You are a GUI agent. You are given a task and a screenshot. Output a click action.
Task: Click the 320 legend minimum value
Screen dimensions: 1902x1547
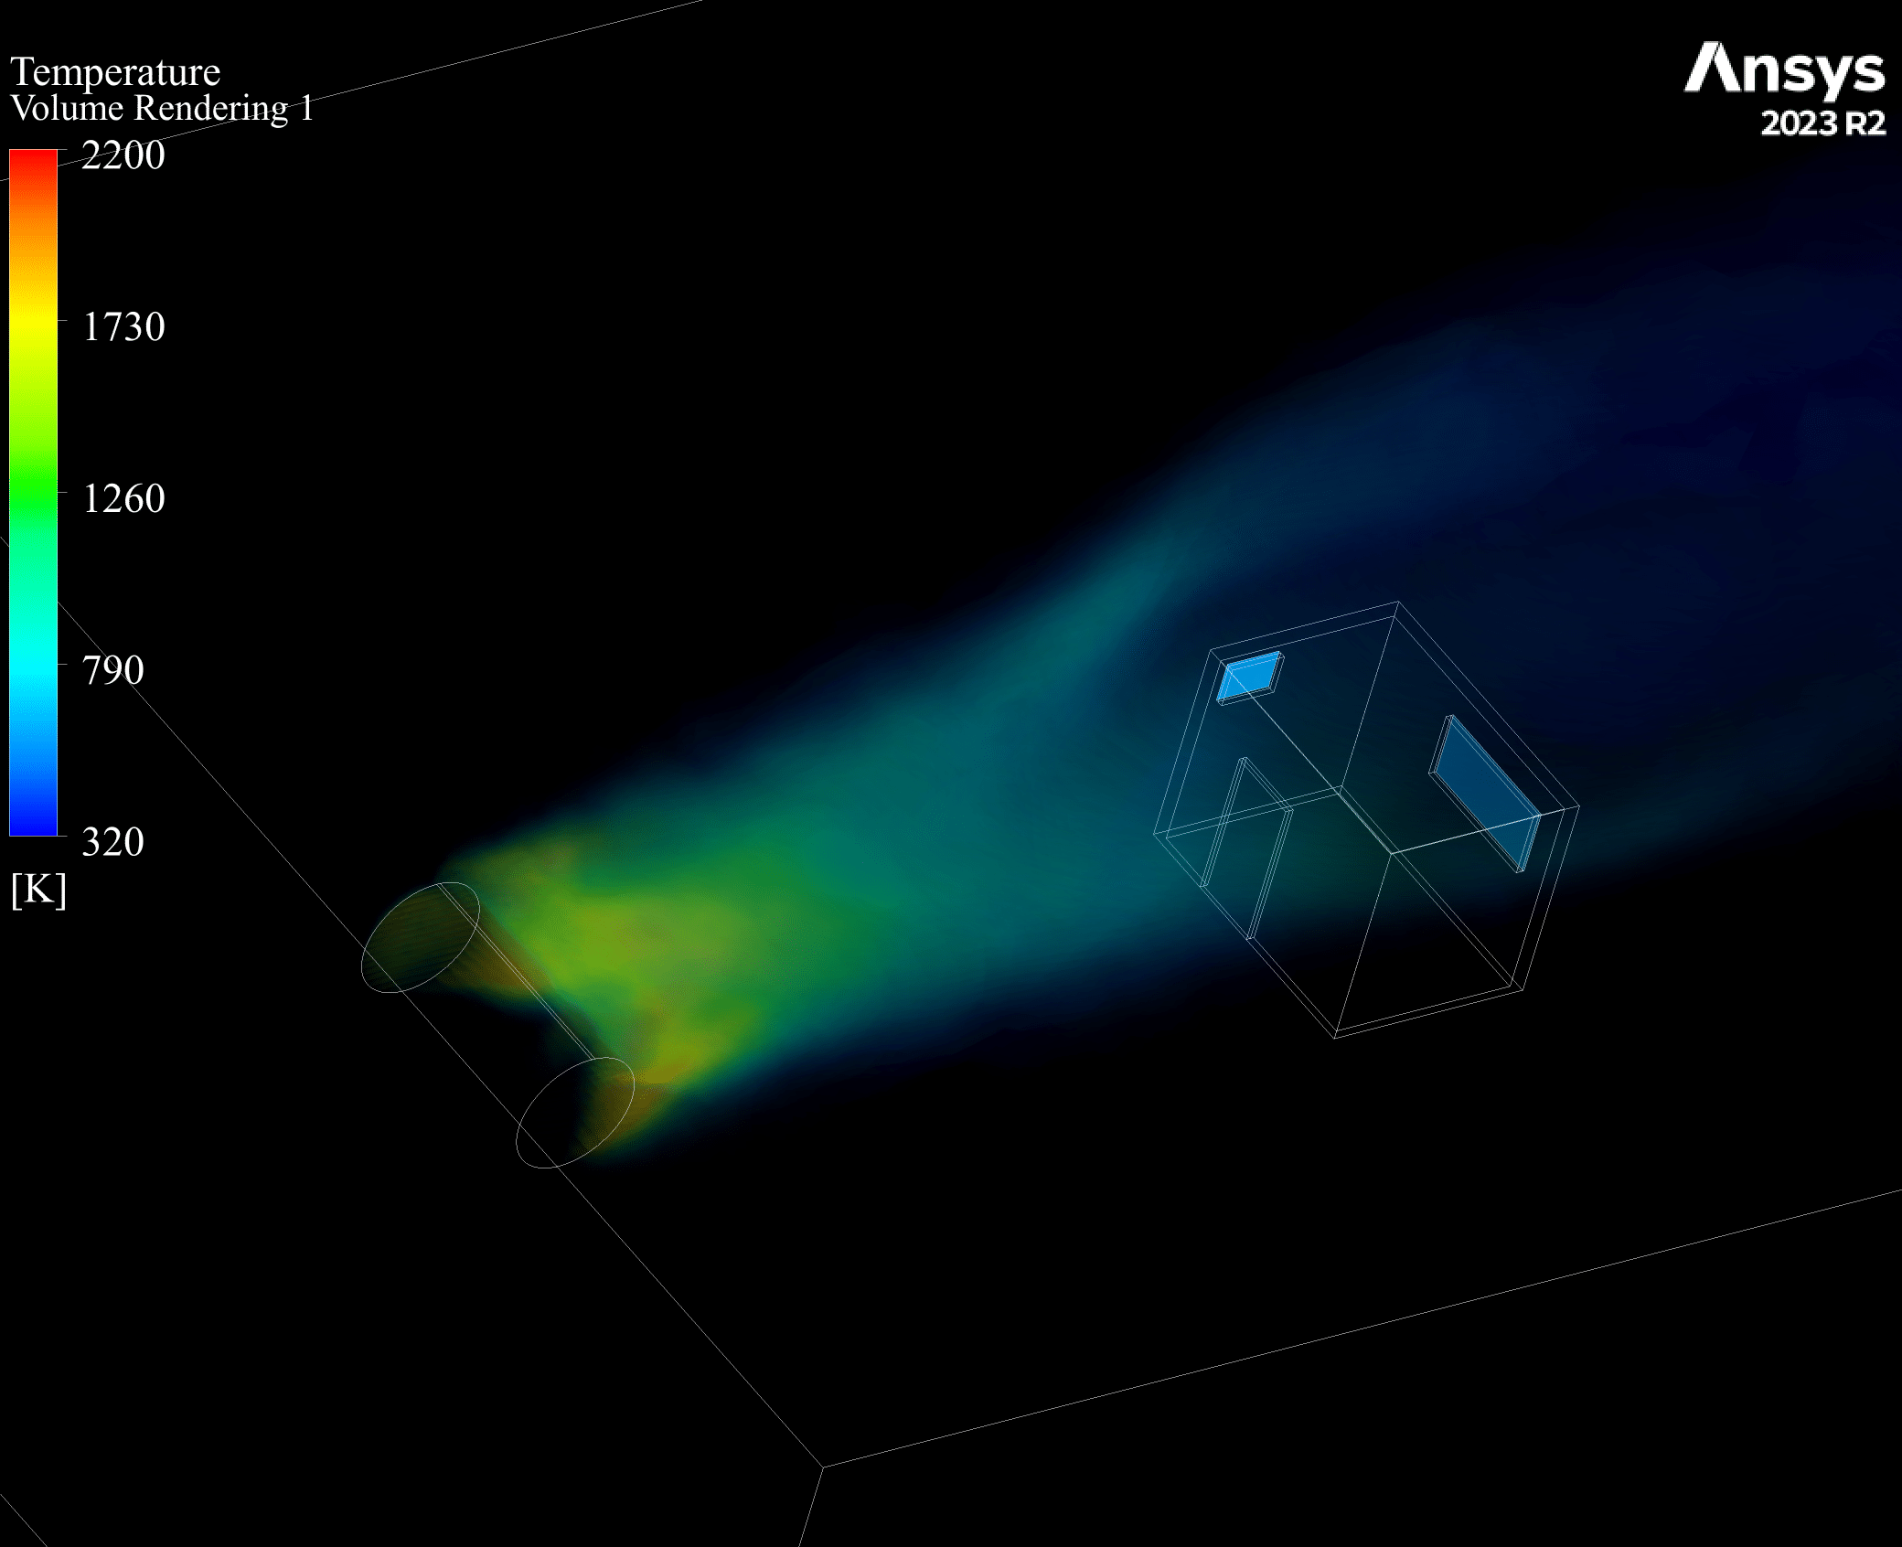[112, 841]
